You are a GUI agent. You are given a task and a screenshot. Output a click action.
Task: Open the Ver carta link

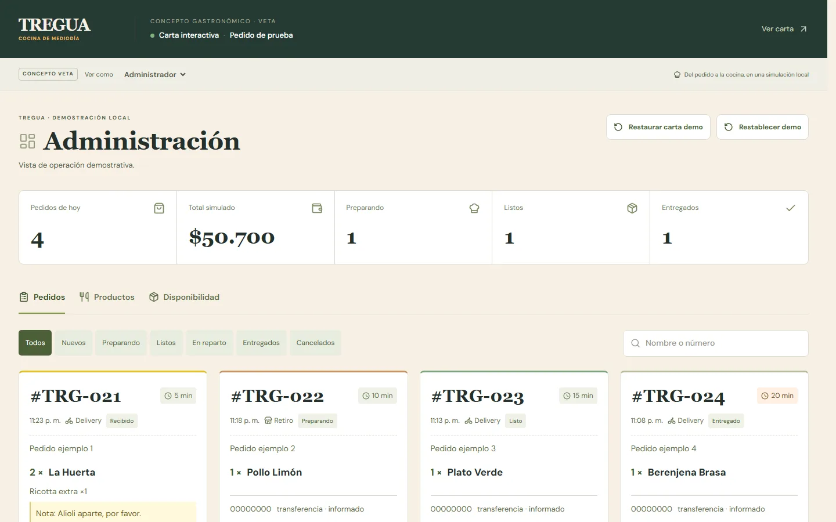pyautogui.click(x=784, y=29)
